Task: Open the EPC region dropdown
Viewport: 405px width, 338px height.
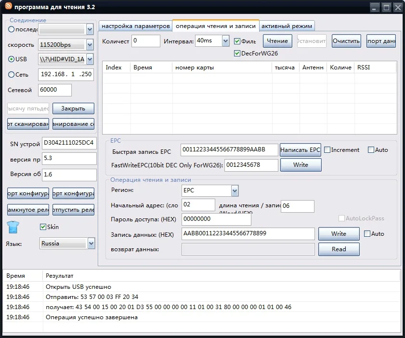Action: point(235,191)
